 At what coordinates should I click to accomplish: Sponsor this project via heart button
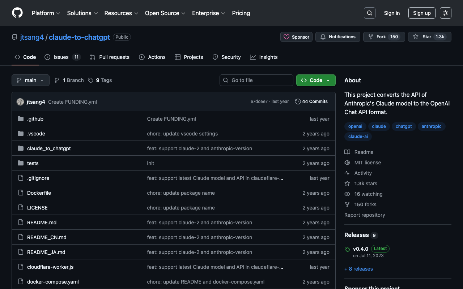296,37
